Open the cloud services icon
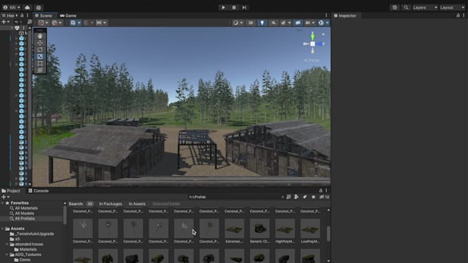Image resolution: width=468 pixels, height=263 pixels. tap(27, 8)
